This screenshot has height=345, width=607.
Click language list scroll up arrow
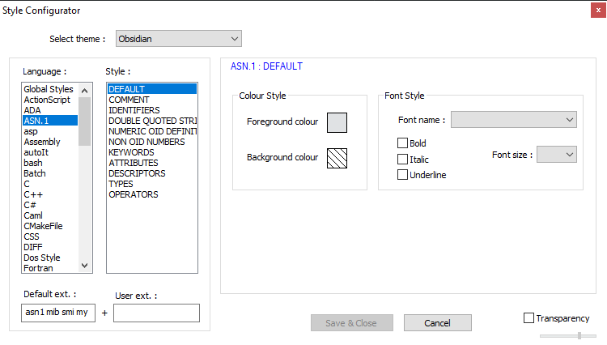pos(84,91)
